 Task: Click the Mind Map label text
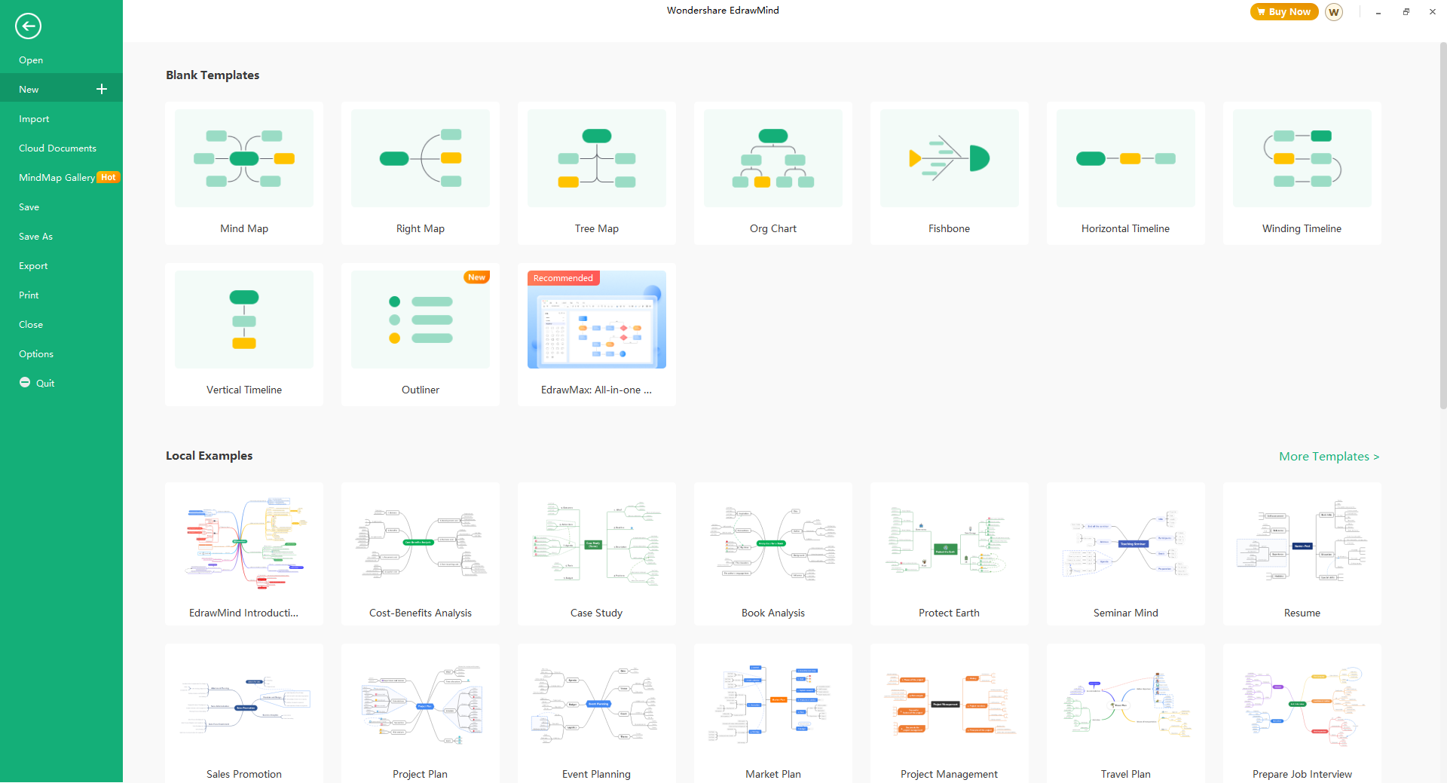coord(244,229)
